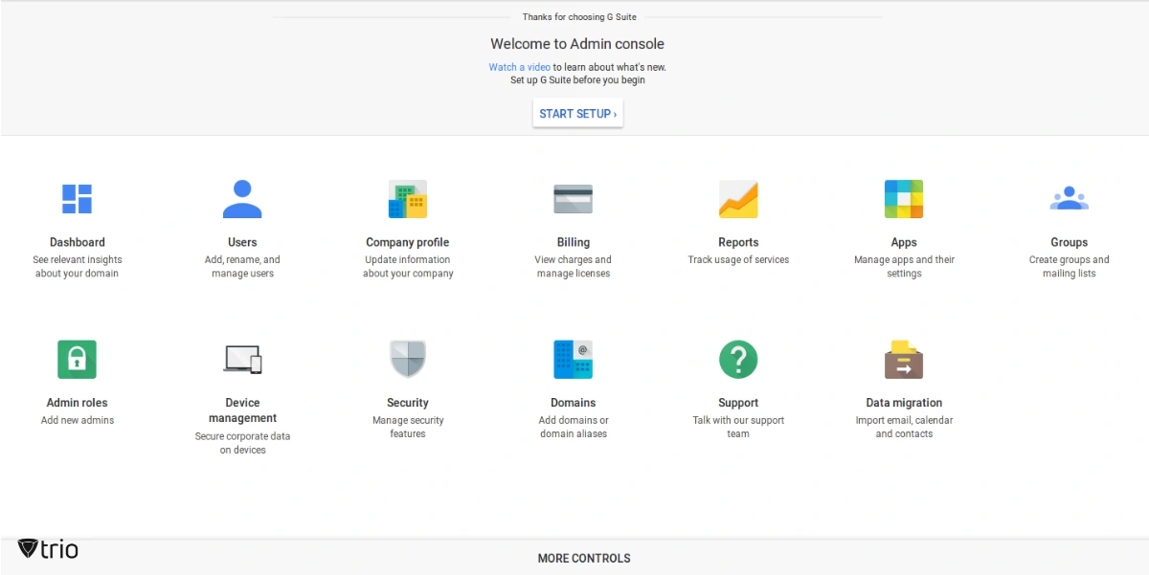This screenshot has height=575, width=1149.
Task: Click 'Add domains or domain aliases' text
Action: (574, 428)
